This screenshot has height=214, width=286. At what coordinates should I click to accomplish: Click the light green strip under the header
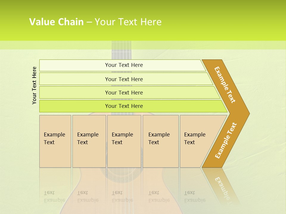point(143,45)
